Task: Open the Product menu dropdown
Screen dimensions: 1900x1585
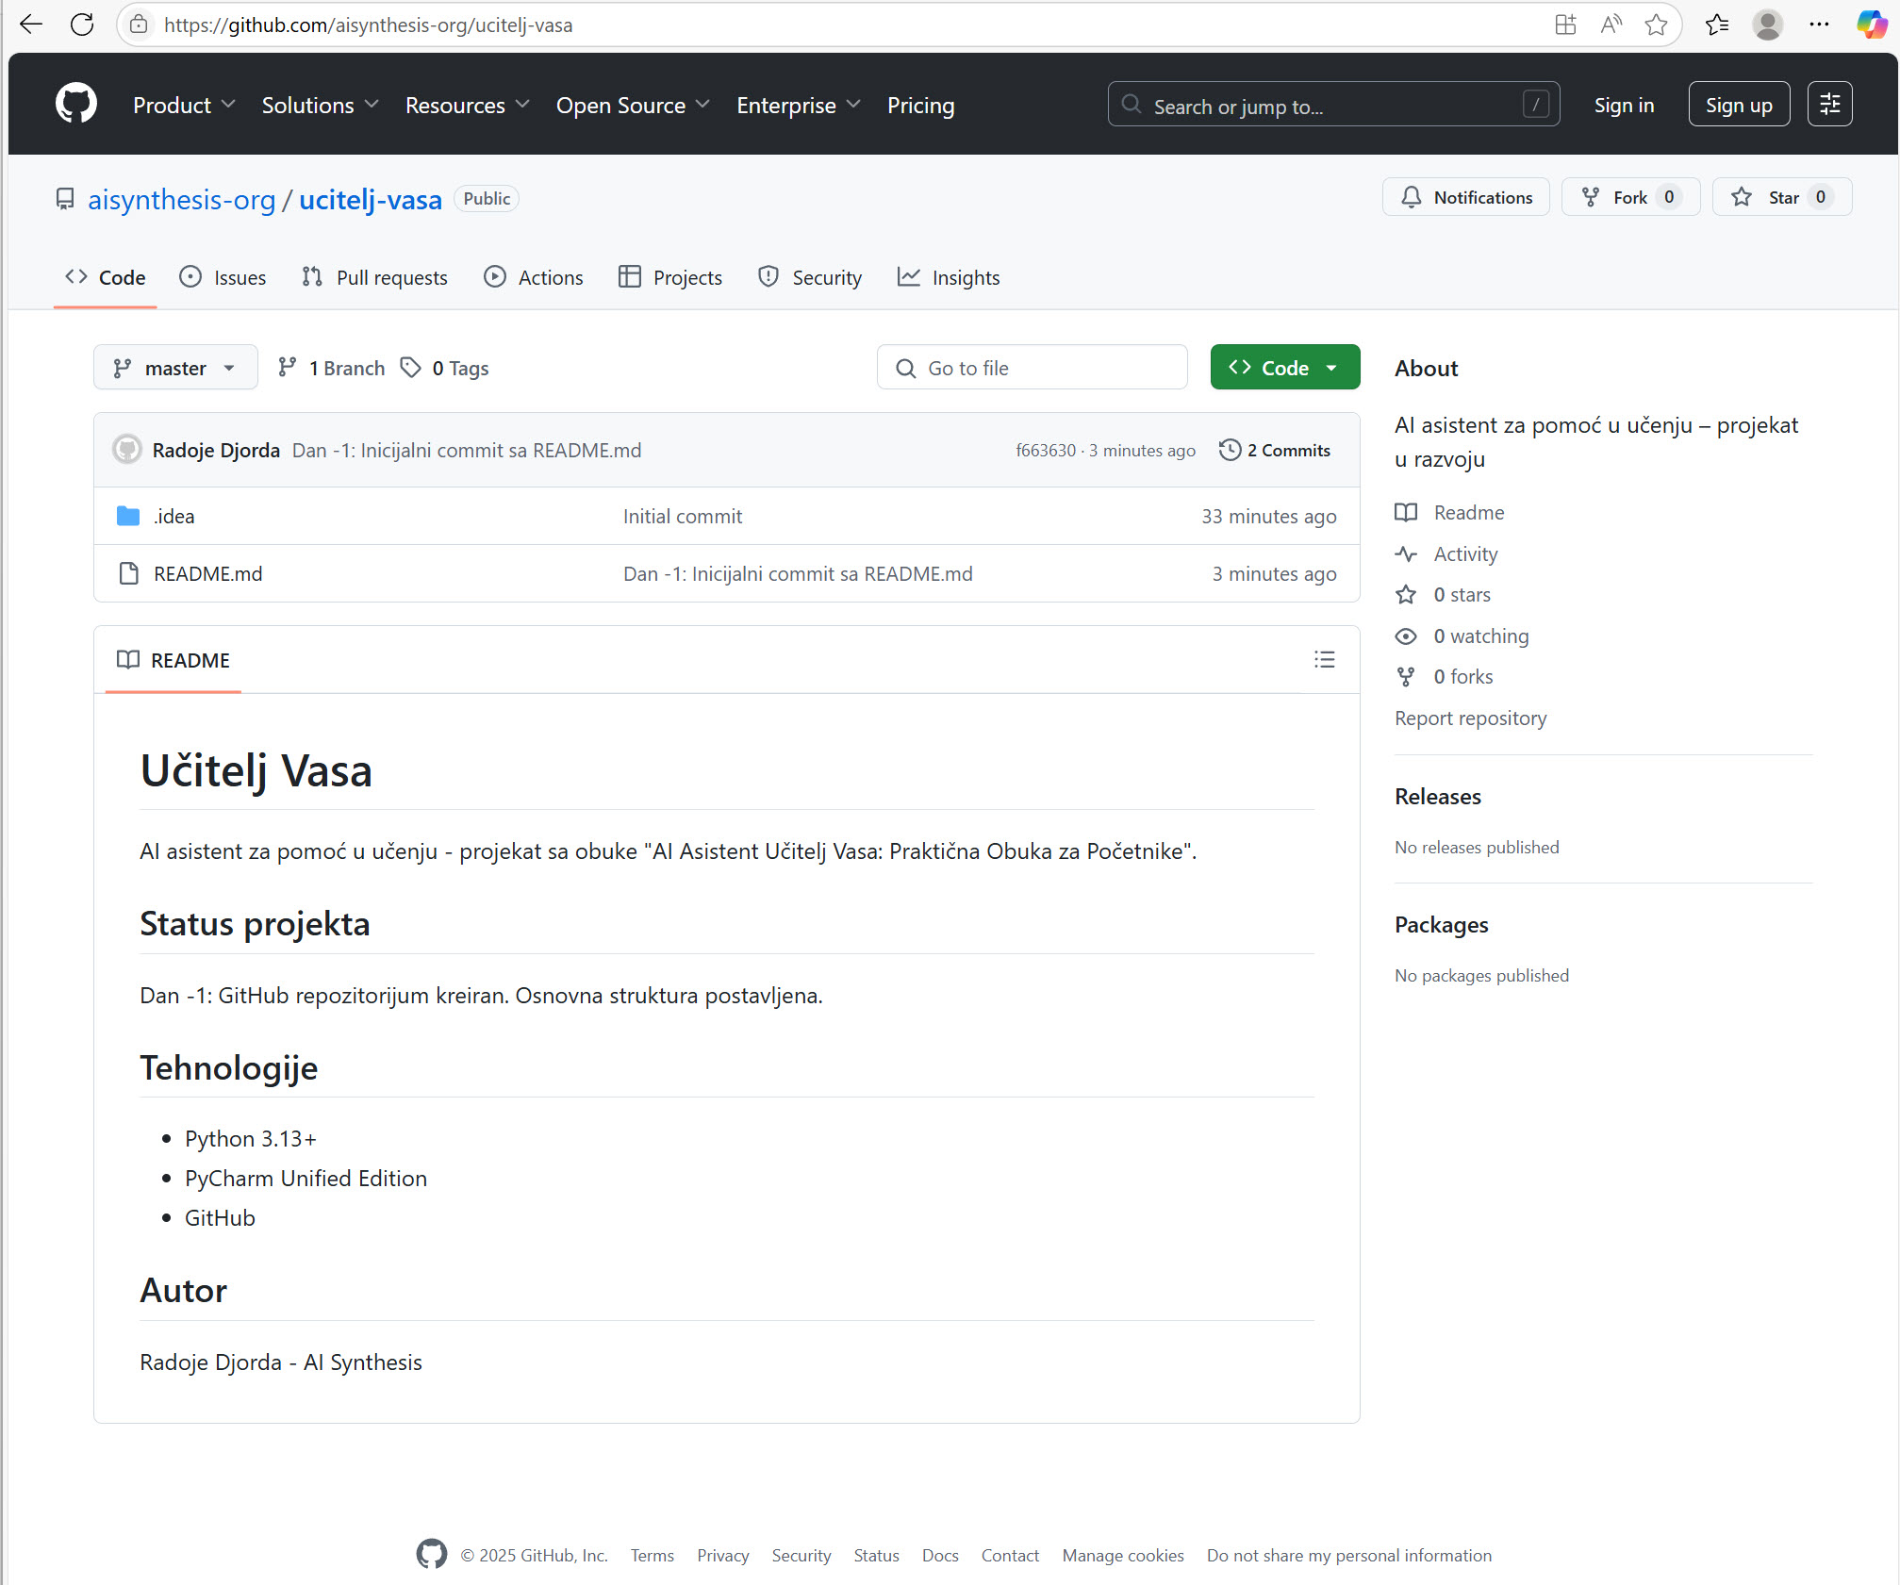Action: click(184, 105)
